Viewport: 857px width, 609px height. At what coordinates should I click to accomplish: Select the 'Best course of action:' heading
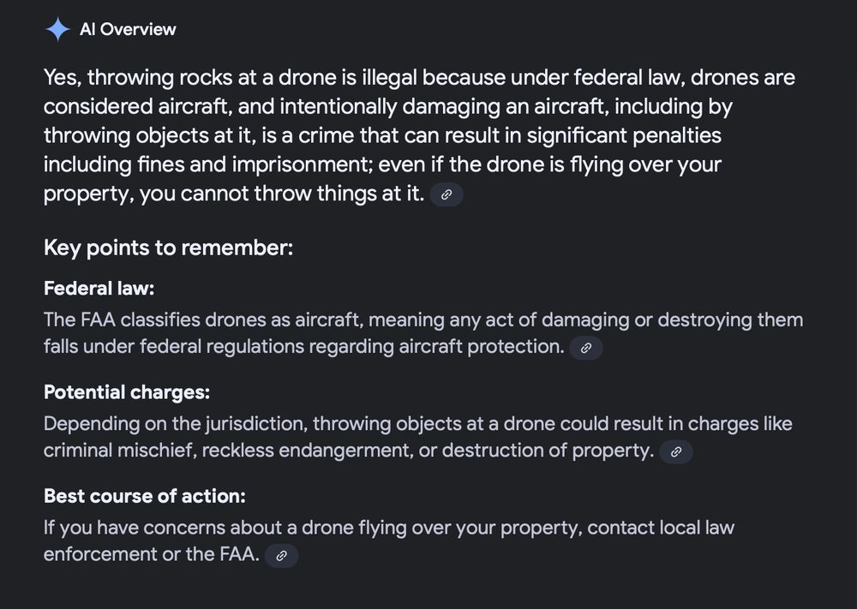tap(145, 496)
